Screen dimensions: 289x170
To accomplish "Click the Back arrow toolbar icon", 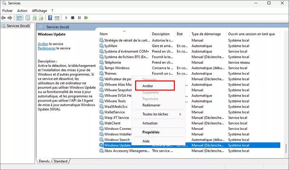I will 3,18.
